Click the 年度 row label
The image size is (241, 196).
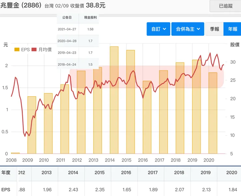(6, 173)
